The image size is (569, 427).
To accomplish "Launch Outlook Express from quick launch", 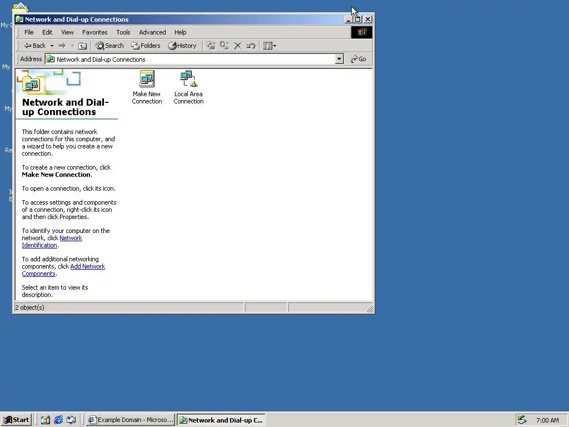I will coord(72,420).
